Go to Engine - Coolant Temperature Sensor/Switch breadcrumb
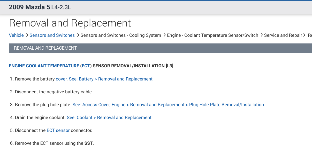Image resolution: width=312 pixels, height=154 pixels. point(212,35)
